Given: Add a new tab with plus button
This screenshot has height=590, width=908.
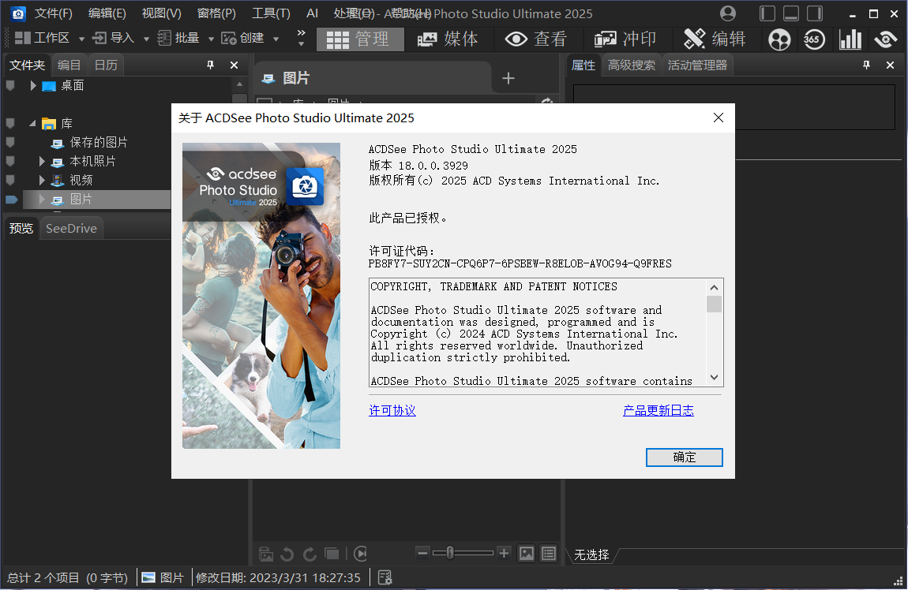Looking at the screenshot, I should pos(508,78).
